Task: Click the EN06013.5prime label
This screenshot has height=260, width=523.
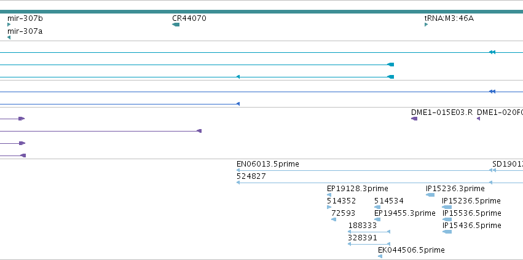Action: pos(268,164)
